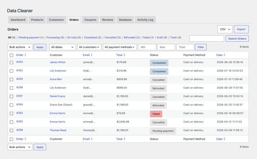257x159 pixels.
Task: Filter by Draft status link
Action: coord(160,37)
